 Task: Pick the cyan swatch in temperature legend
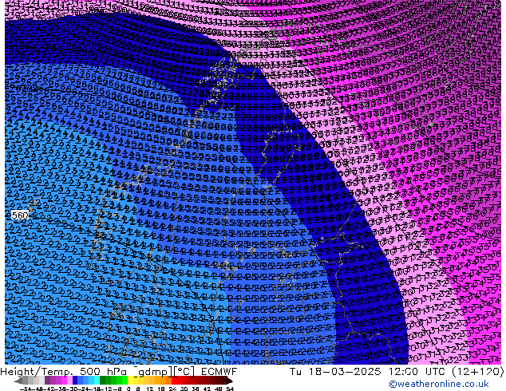[x=97, y=380]
